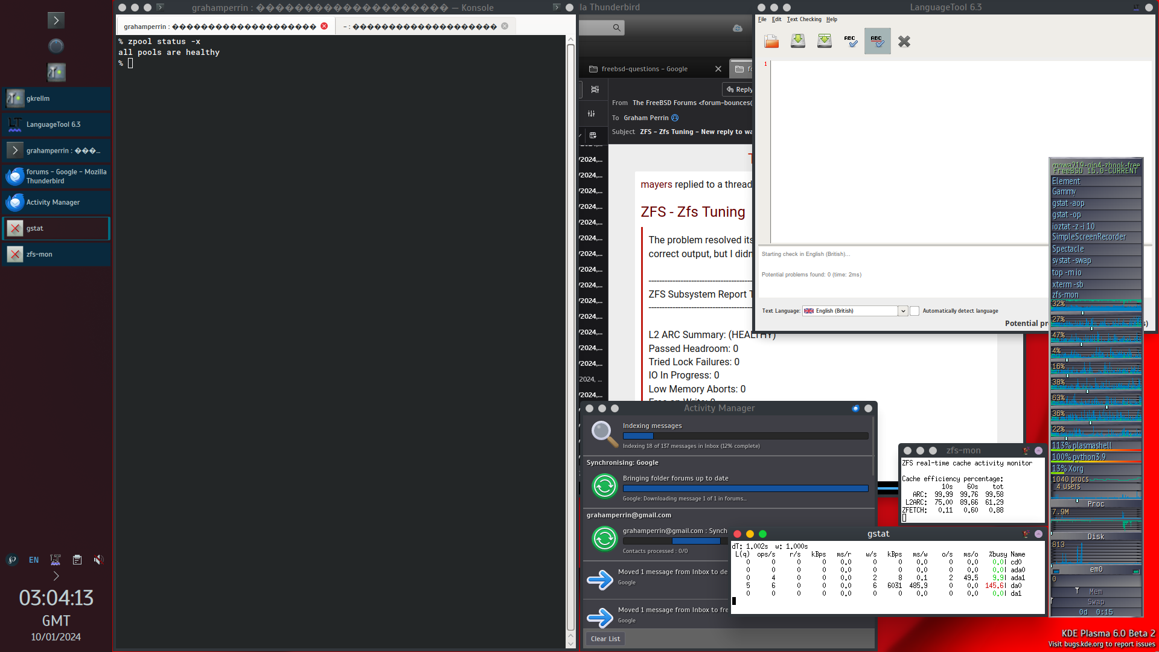Close the freebsd-questions – Google tab
This screenshot has height=652, width=1159.
(718, 69)
